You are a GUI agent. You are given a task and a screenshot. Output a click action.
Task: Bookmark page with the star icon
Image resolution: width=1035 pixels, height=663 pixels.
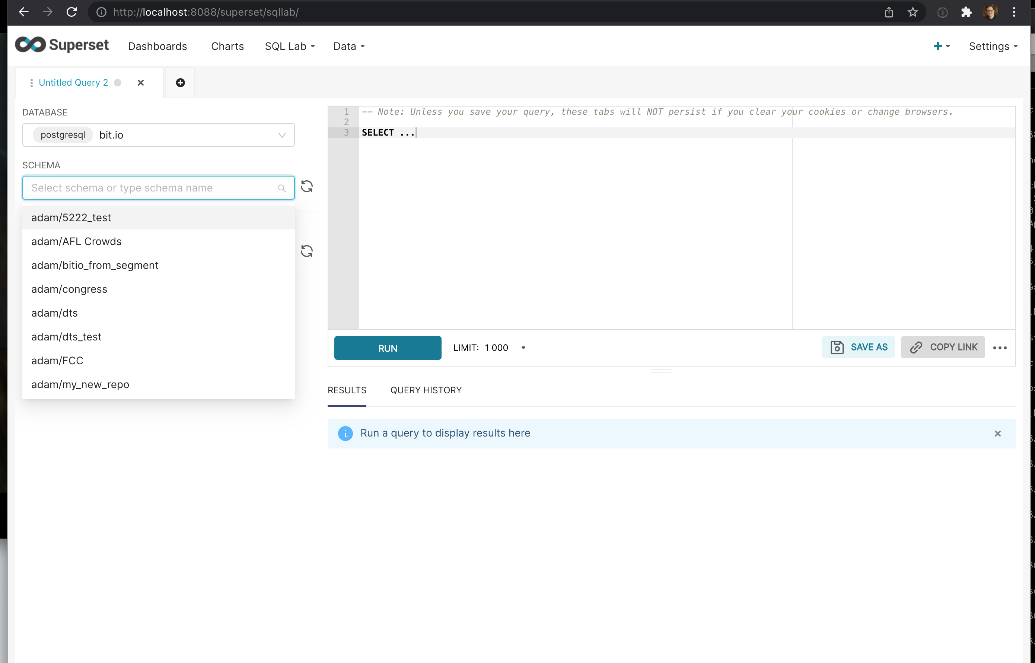click(913, 12)
